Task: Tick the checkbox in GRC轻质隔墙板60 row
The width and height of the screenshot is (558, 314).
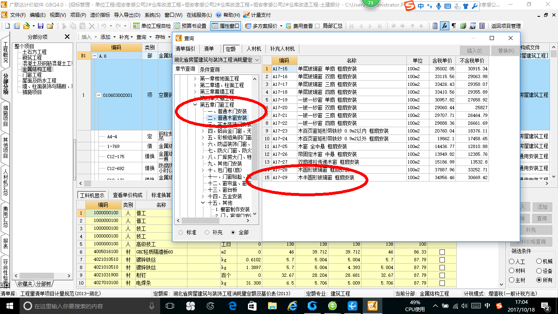Action: pyautogui.click(x=442, y=252)
